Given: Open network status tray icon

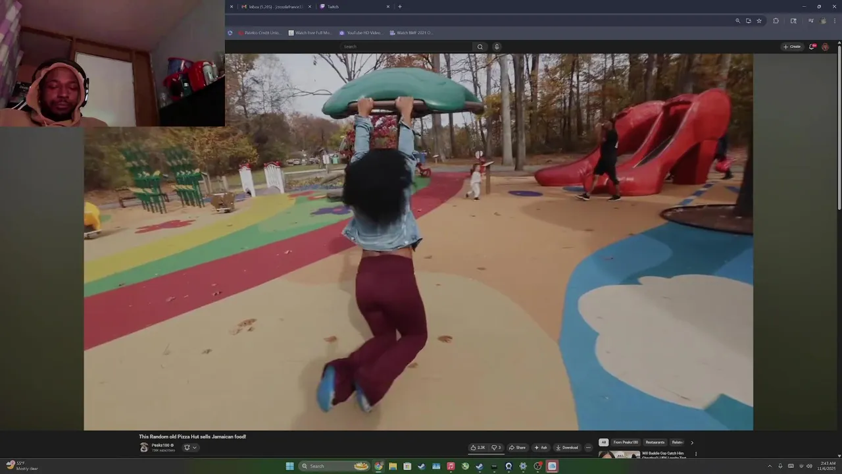Looking at the screenshot, I should 801,466.
